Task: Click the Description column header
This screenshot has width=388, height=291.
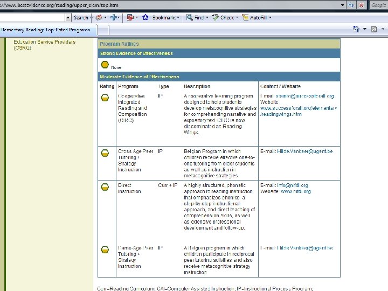Action: click(197, 86)
